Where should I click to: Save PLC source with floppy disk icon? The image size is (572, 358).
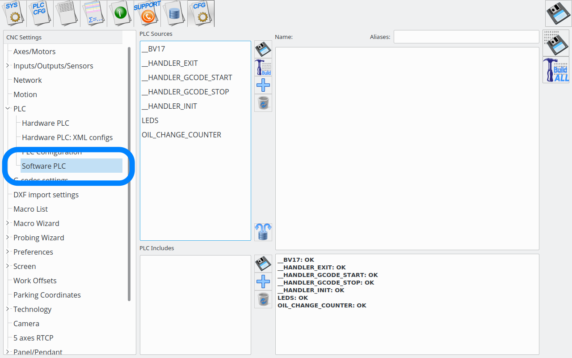point(263,49)
